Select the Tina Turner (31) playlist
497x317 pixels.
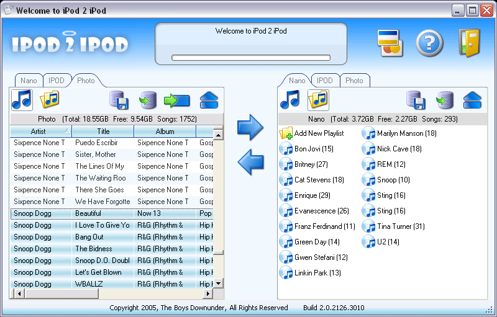[393, 226]
